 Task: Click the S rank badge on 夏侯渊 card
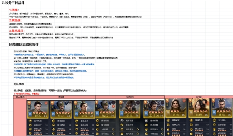point(145,106)
